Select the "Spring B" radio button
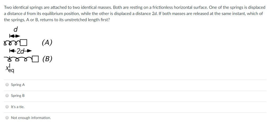271x128 pixels. click(7, 96)
